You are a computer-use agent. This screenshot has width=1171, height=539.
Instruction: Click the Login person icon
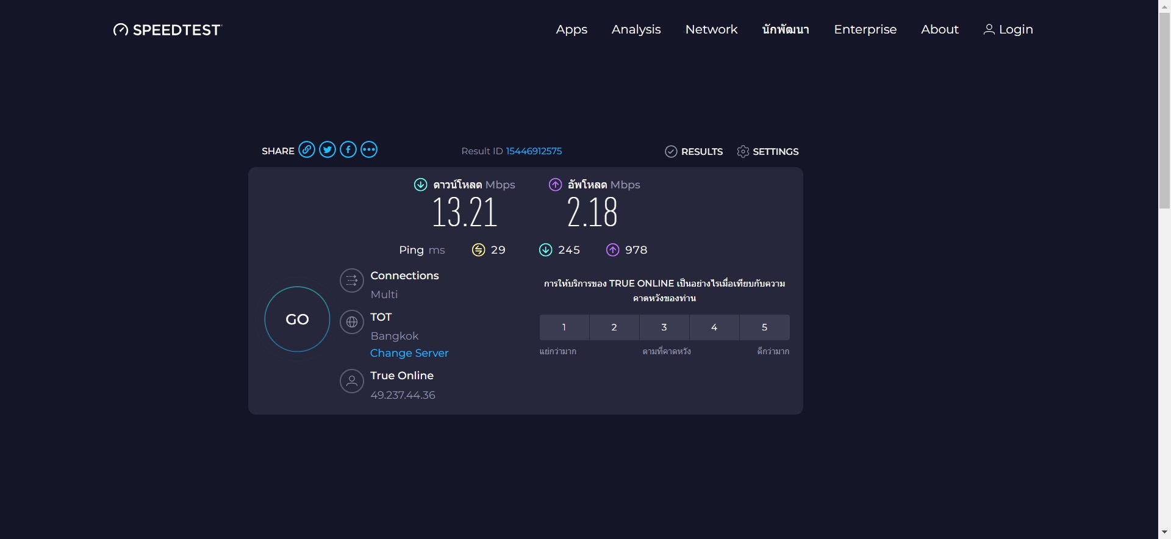click(x=989, y=29)
